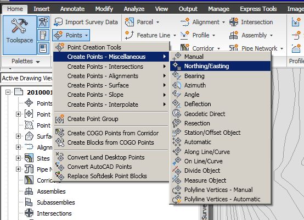The width and height of the screenshot is (304, 220).
Task: Open the Alignment dropdown arrow
Action: click(223, 22)
